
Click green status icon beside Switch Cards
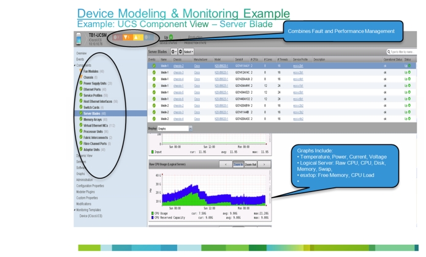pyautogui.click(x=81, y=107)
